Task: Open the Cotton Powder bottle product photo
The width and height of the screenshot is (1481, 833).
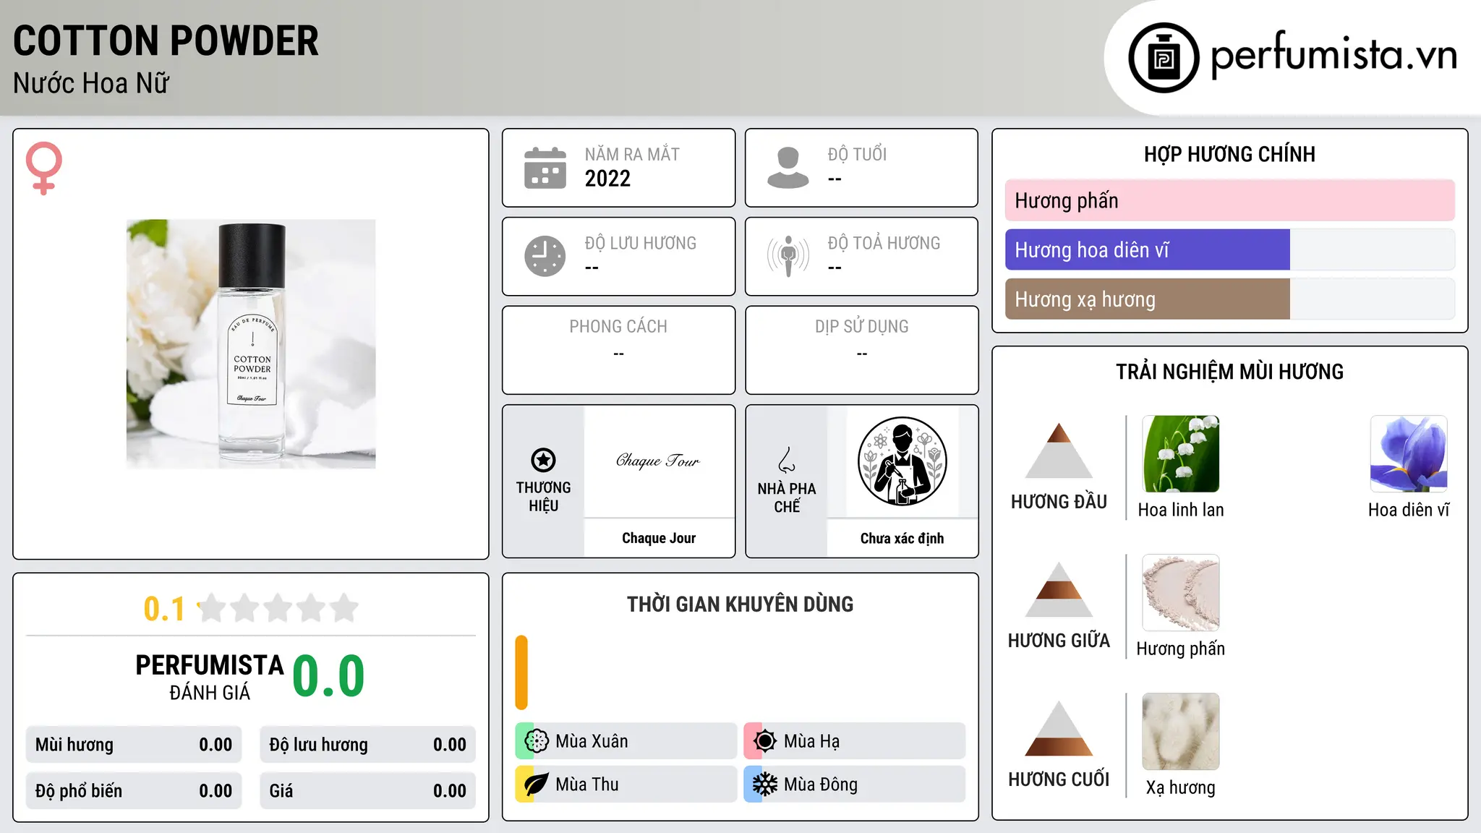Action: pyautogui.click(x=251, y=344)
